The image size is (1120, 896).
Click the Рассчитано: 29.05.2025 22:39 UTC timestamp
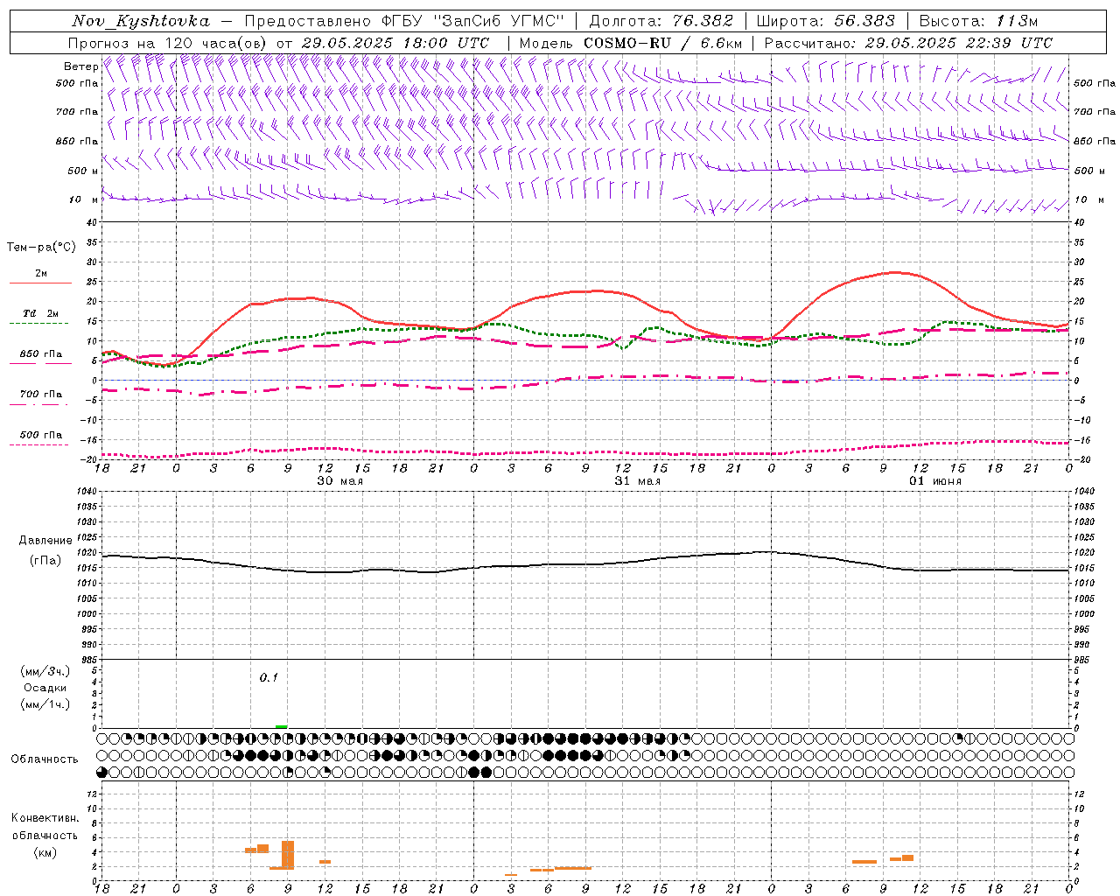tap(908, 43)
